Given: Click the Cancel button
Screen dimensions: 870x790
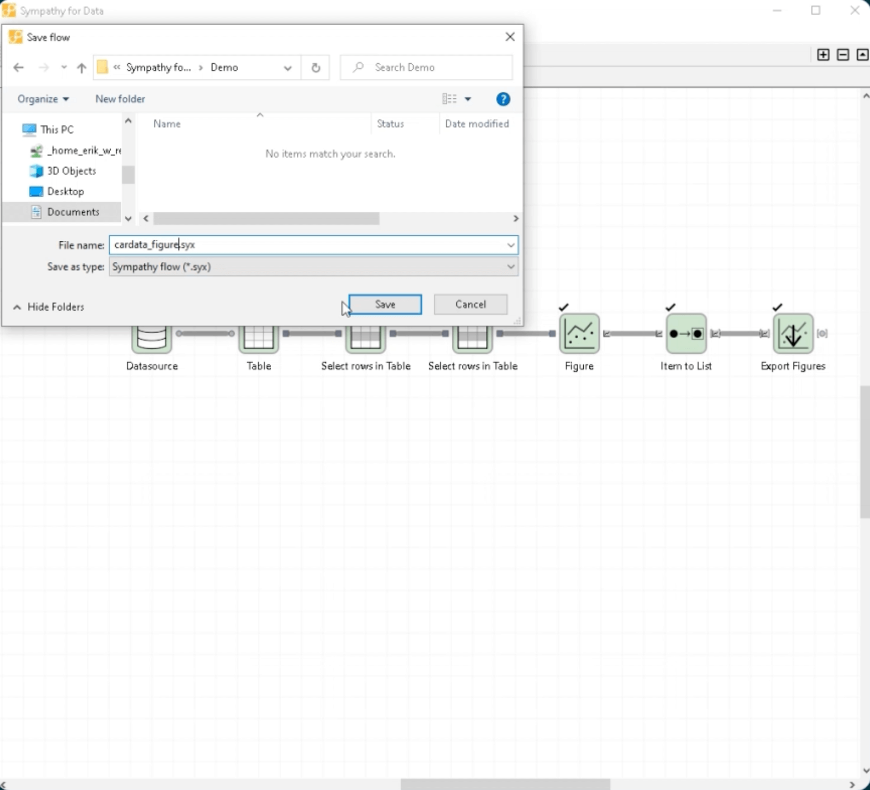Looking at the screenshot, I should pos(471,304).
